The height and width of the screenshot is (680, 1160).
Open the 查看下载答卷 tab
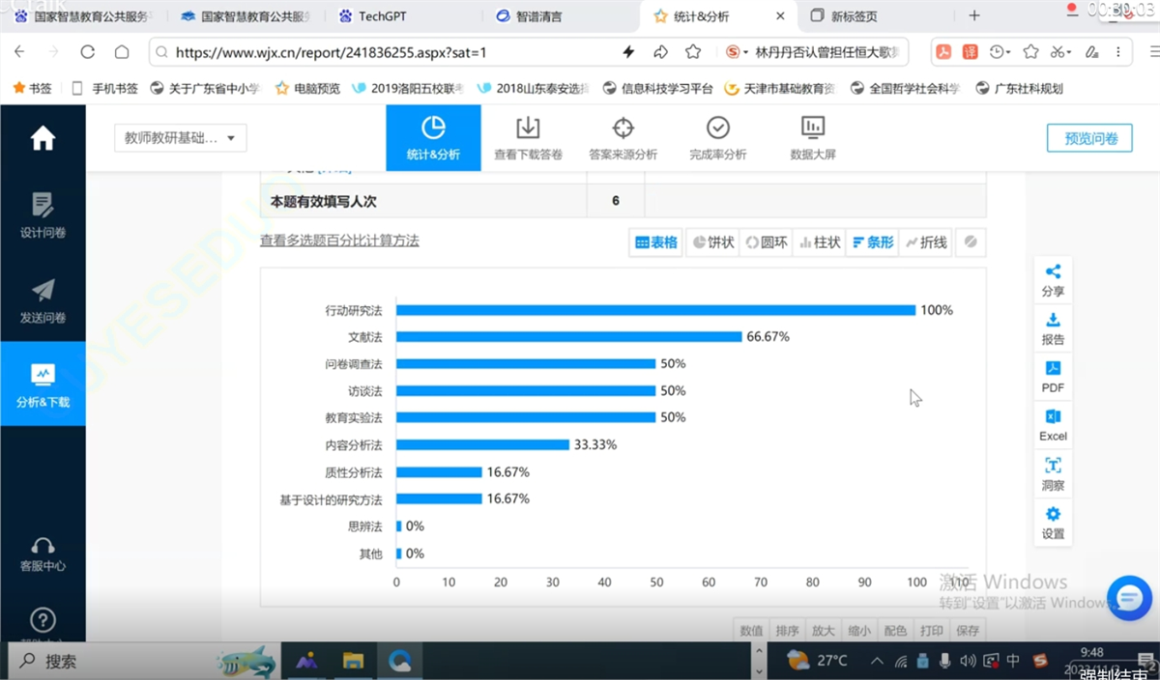click(x=528, y=138)
